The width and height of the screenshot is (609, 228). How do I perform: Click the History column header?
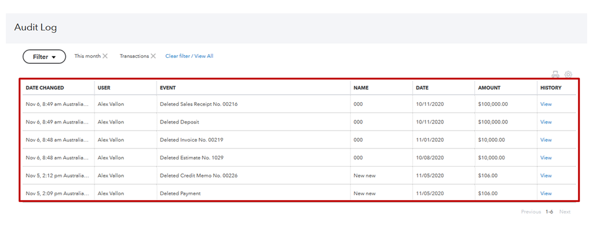[550, 88]
